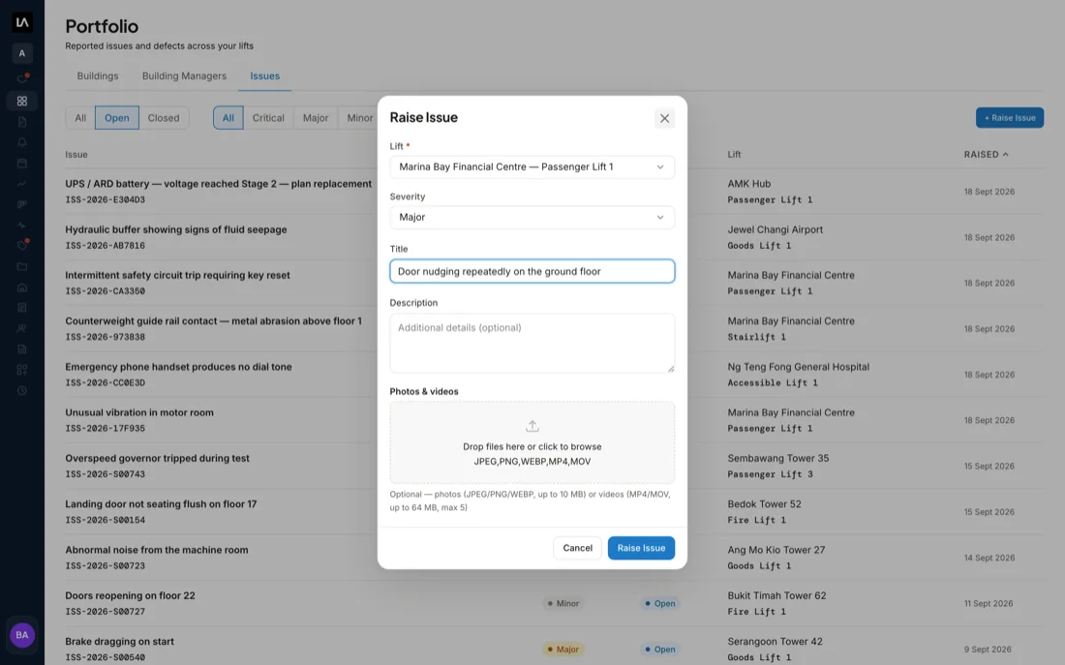Open the people/users icon in the sidebar
Screen dimensions: 1065x665
tap(21, 328)
